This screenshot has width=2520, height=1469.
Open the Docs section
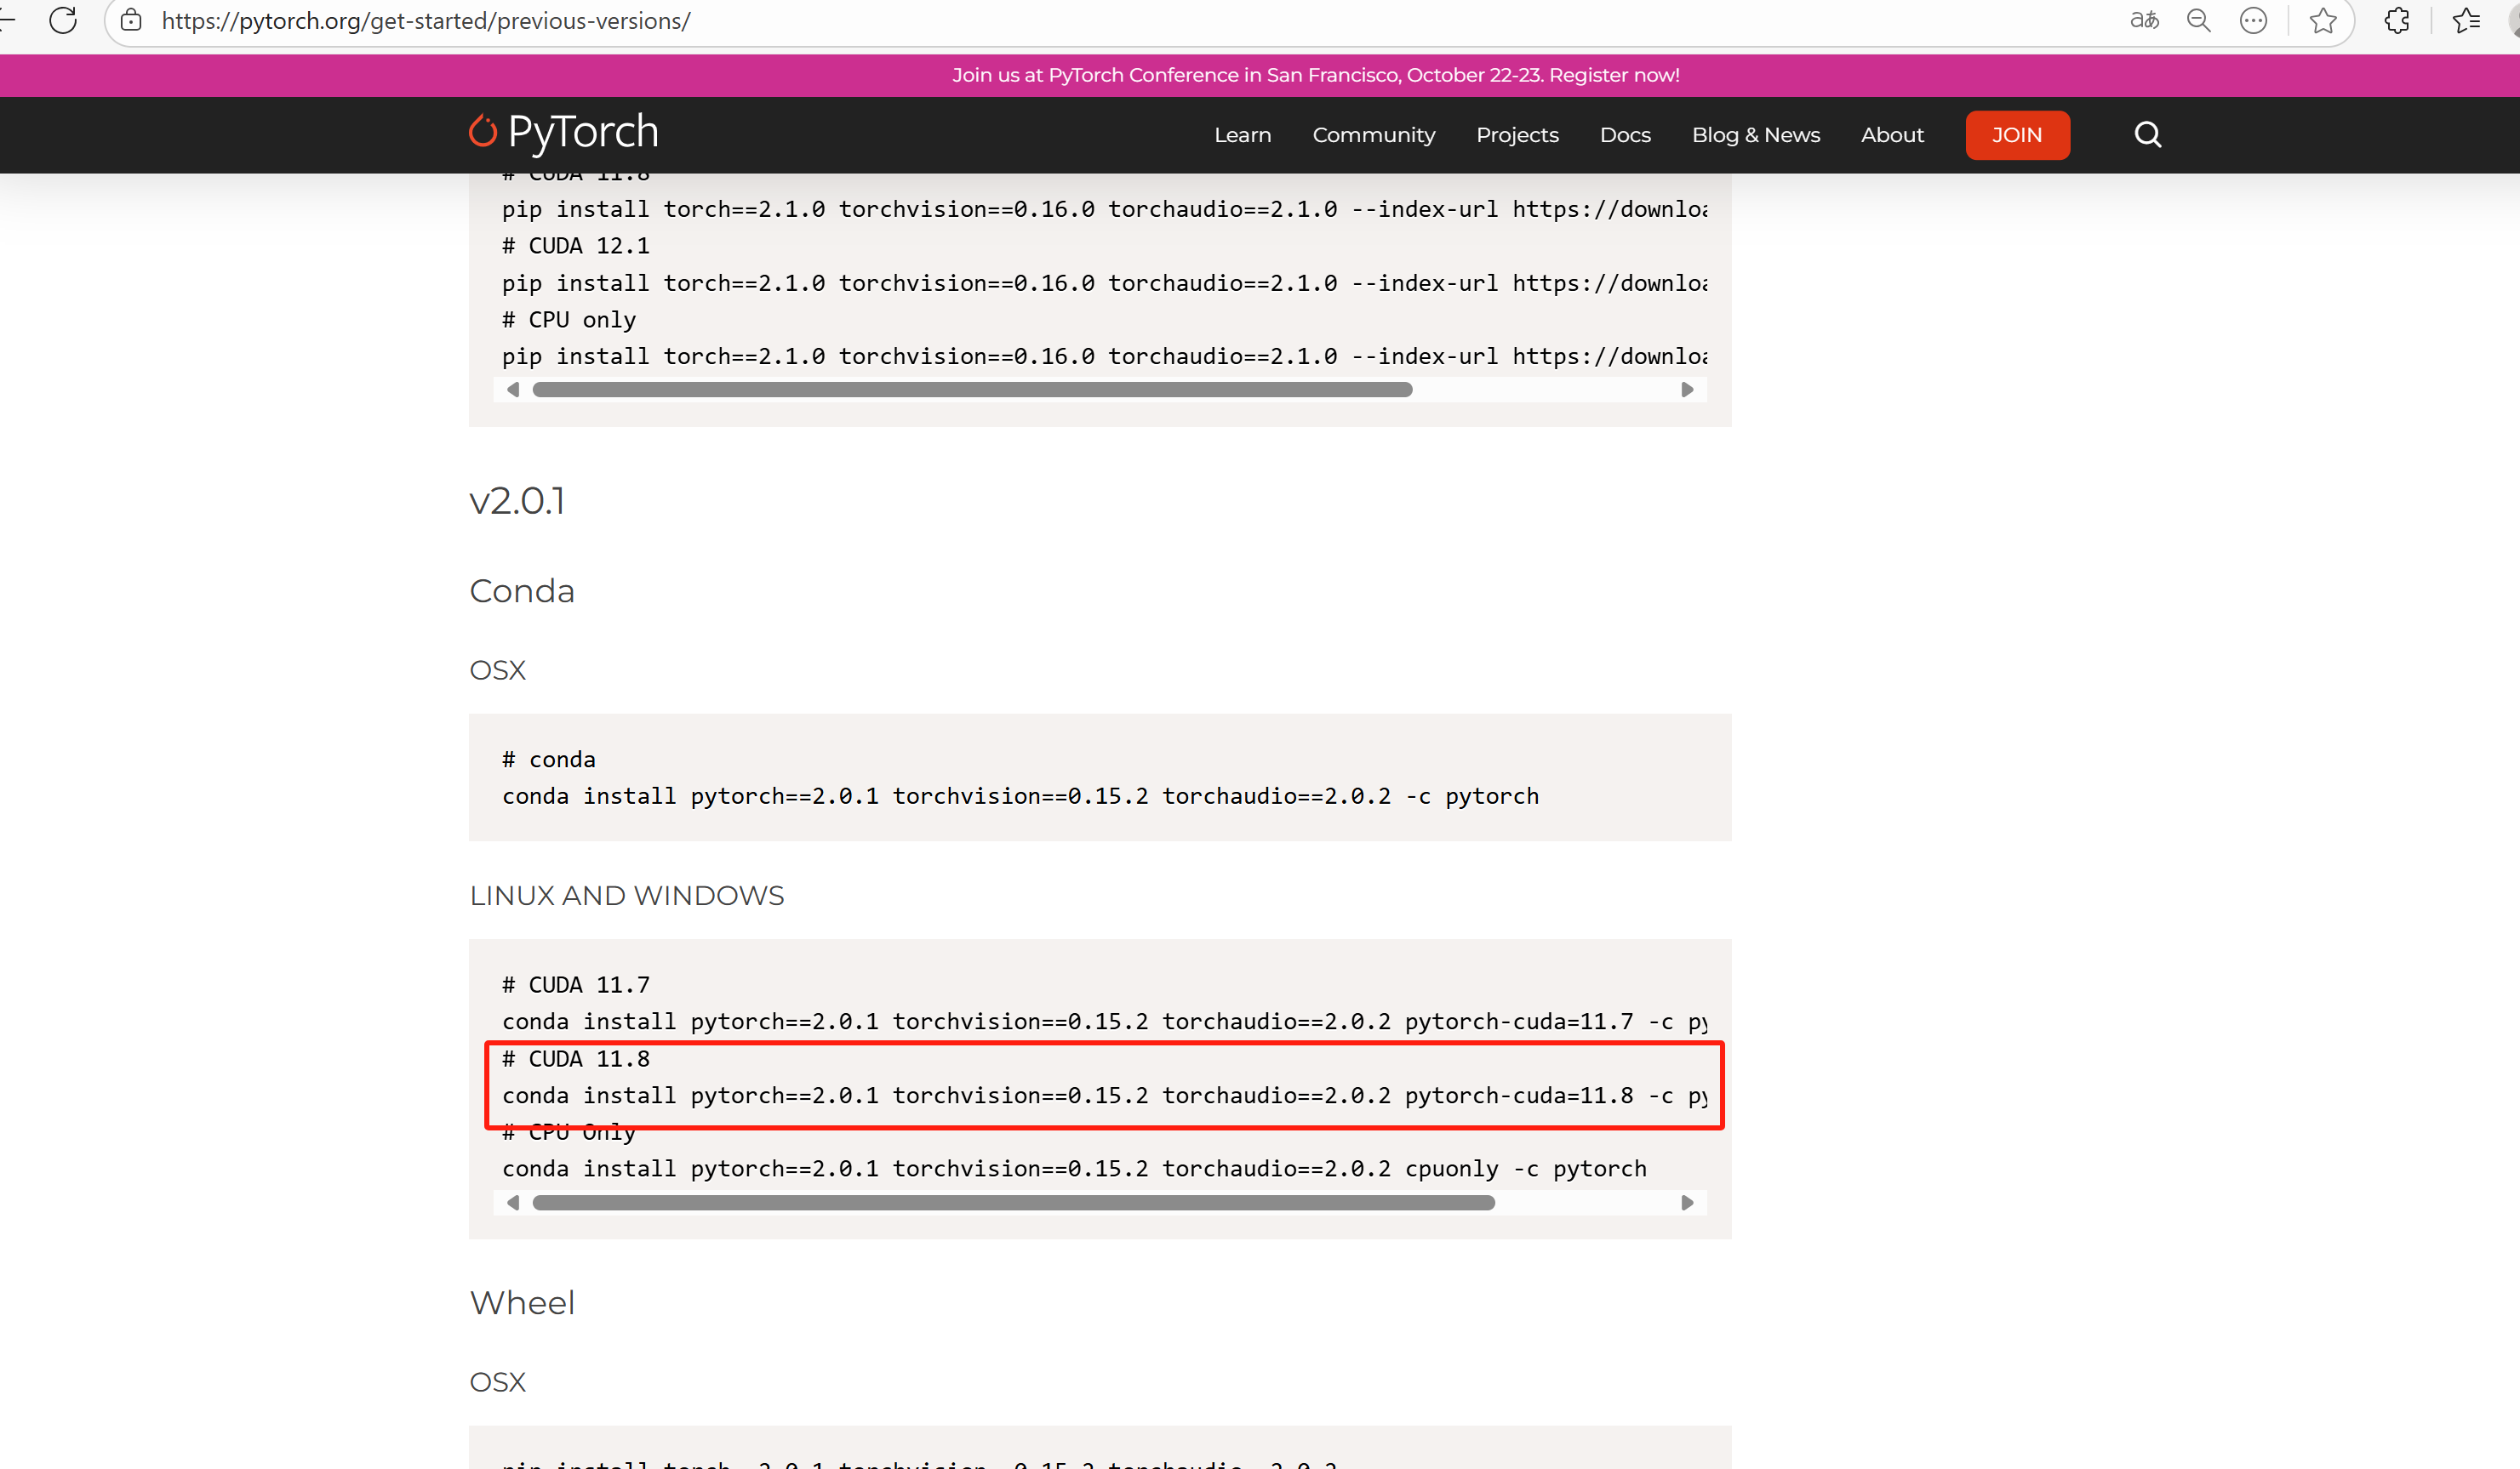pos(1624,135)
